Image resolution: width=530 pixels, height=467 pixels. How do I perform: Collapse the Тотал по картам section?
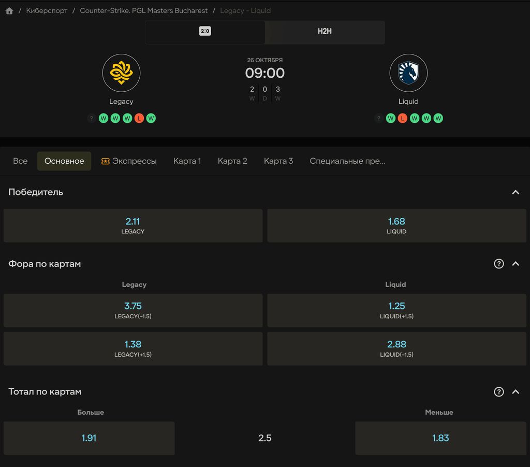(516, 391)
